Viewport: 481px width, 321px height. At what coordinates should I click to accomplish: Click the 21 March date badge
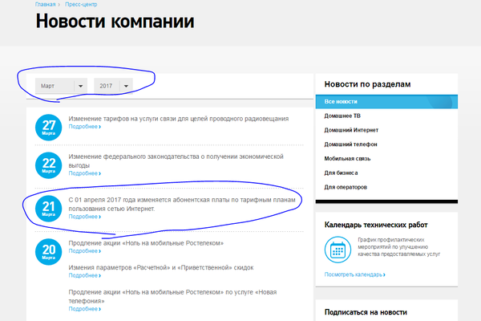pyautogui.click(x=49, y=207)
